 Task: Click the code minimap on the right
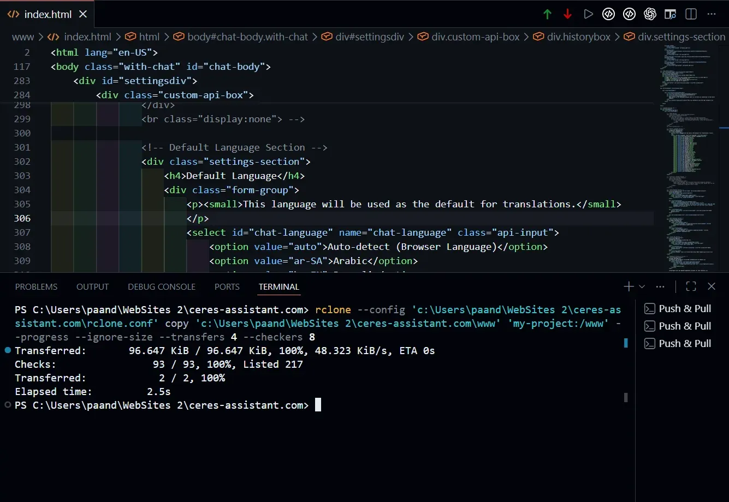tap(688, 158)
